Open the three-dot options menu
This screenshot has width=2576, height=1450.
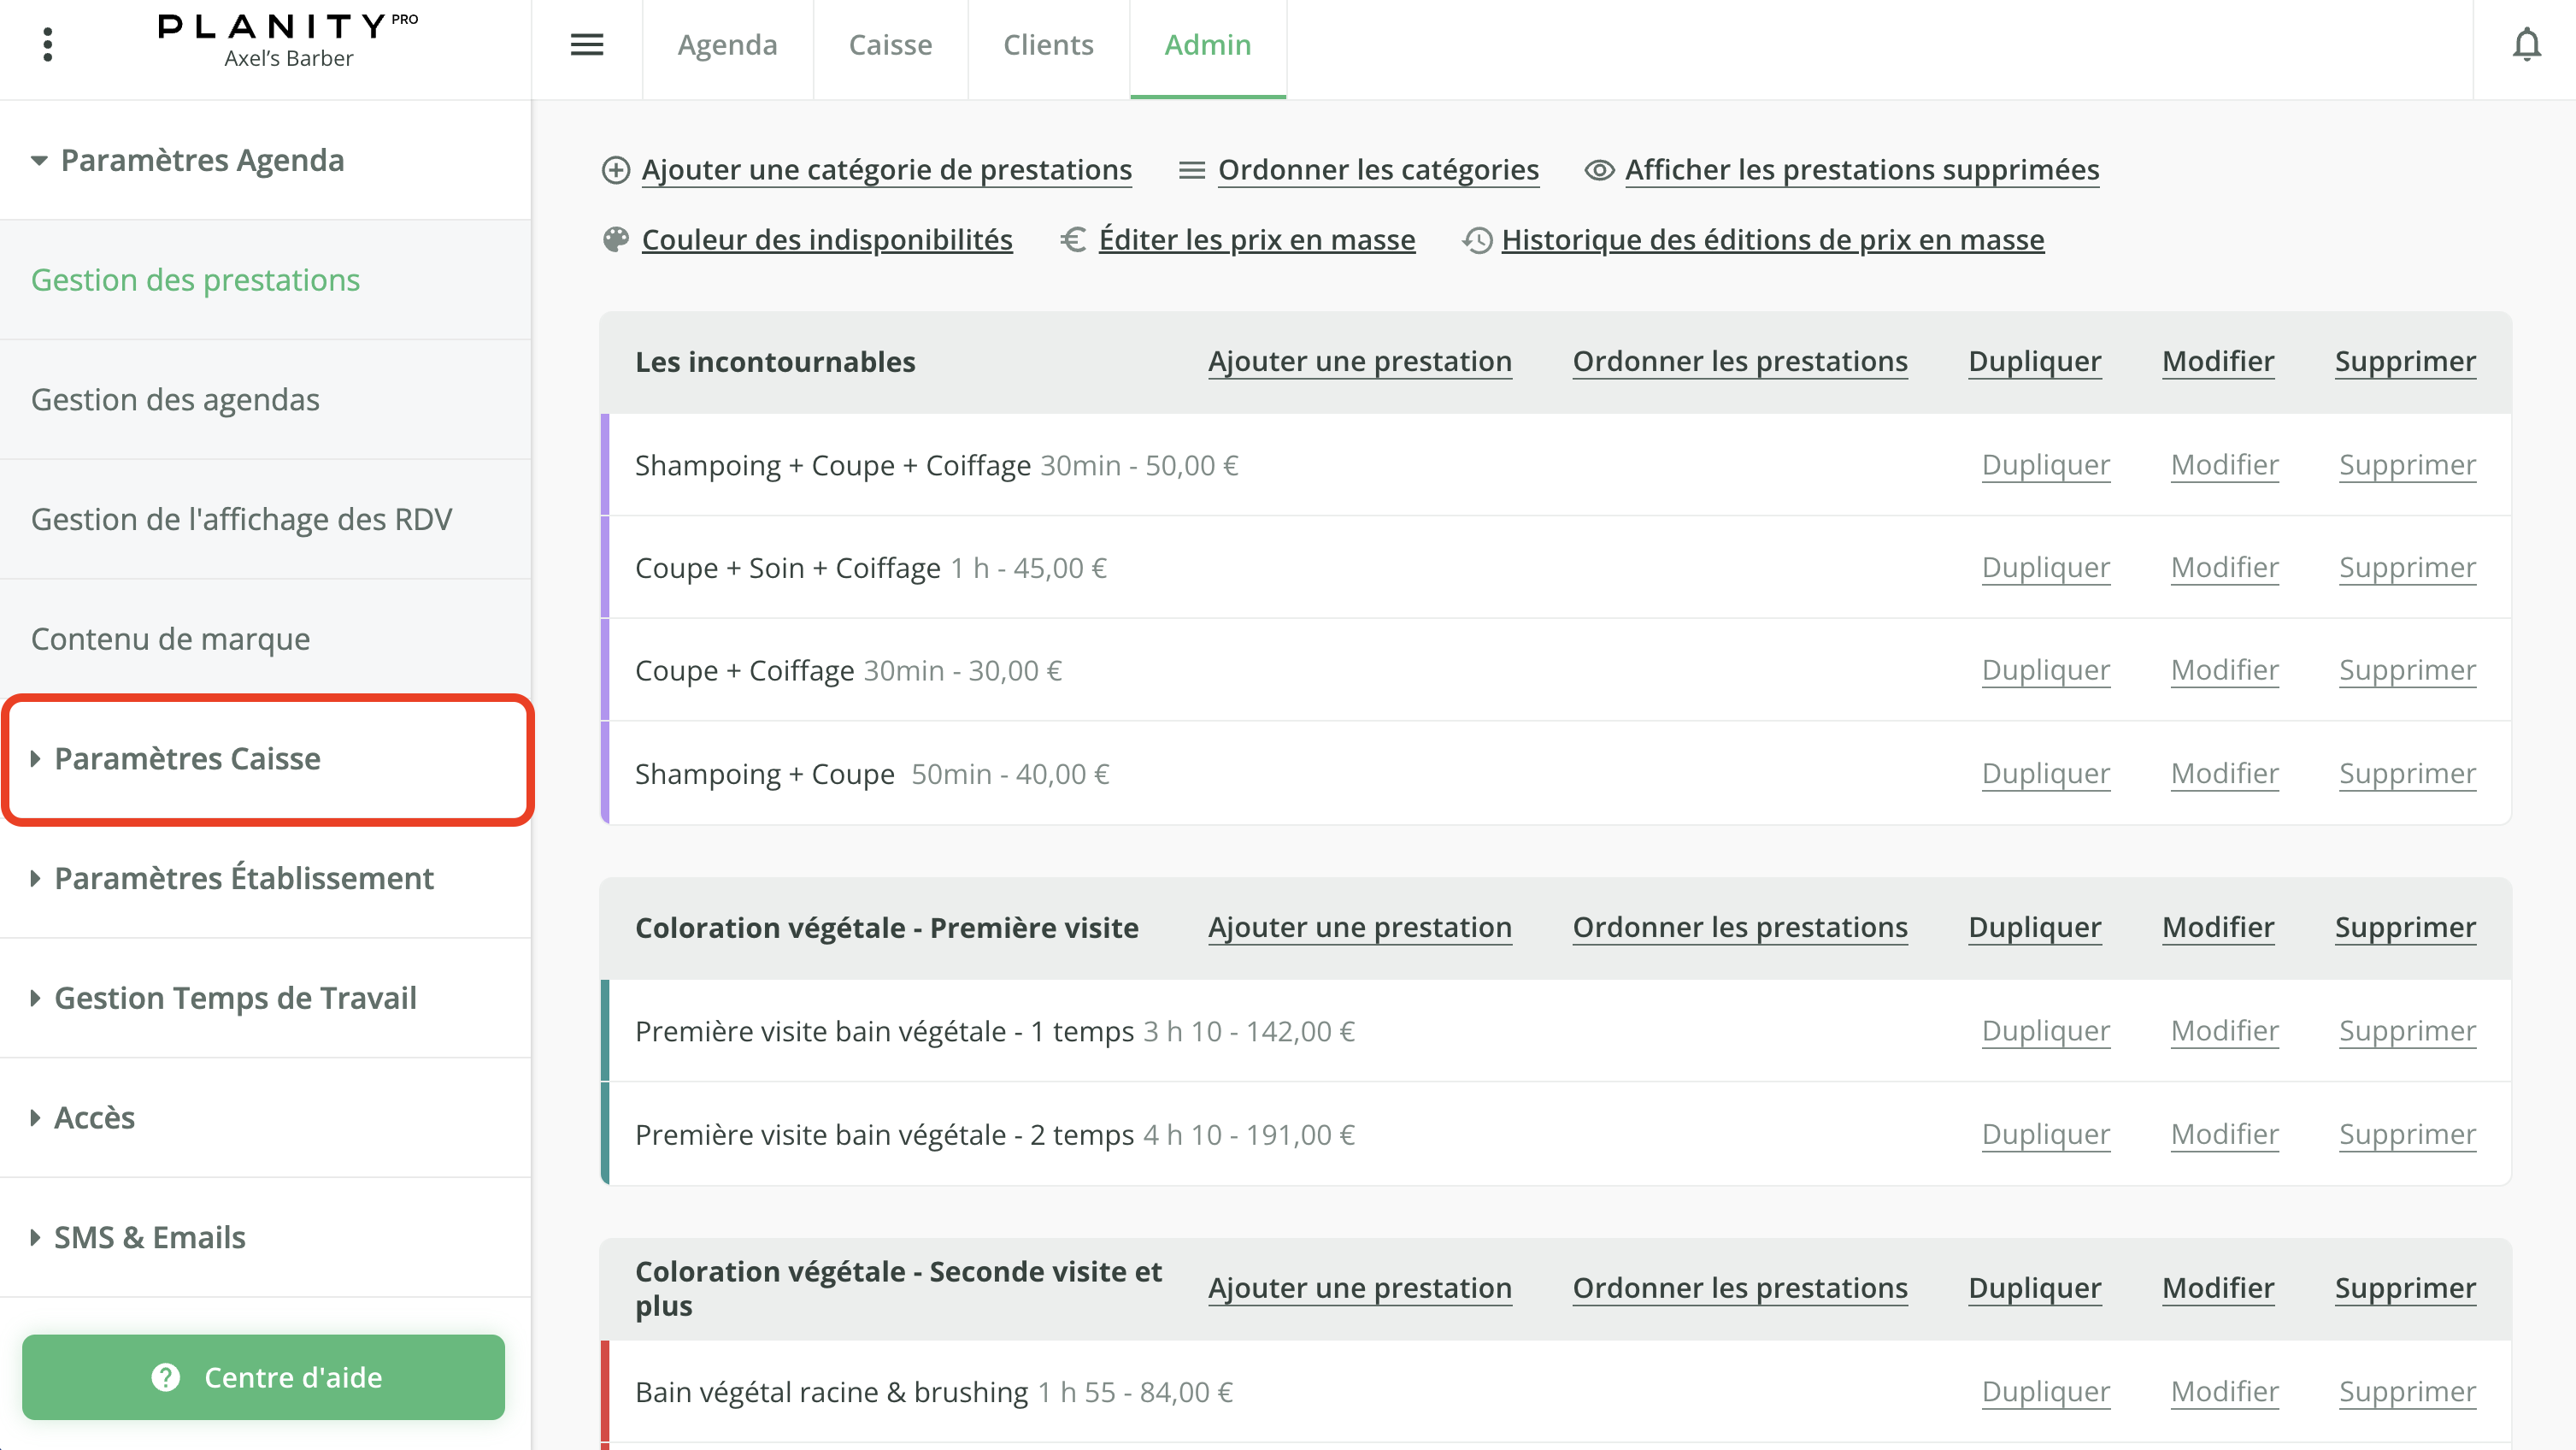(x=47, y=45)
